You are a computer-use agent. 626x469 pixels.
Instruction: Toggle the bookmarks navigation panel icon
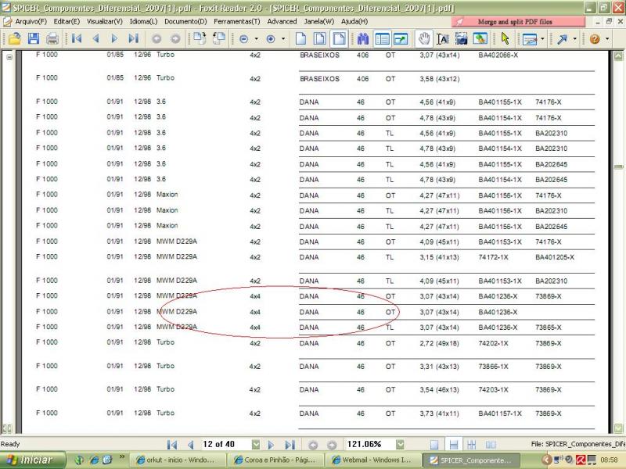click(x=382, y=38)
